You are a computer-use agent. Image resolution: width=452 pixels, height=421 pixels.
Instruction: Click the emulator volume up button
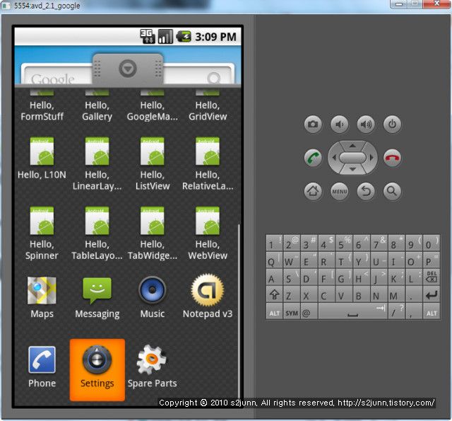click(366, 125)
